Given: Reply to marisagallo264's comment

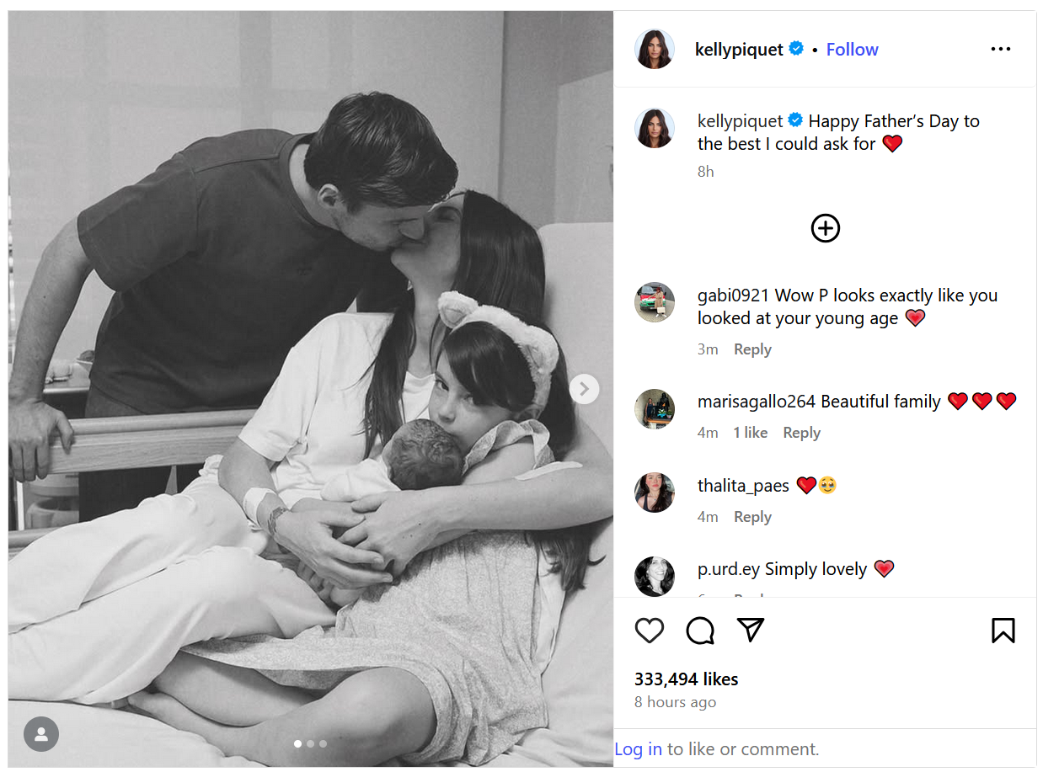Looking at the screenshot, I should pyautogui.click(x=801, y=433).
